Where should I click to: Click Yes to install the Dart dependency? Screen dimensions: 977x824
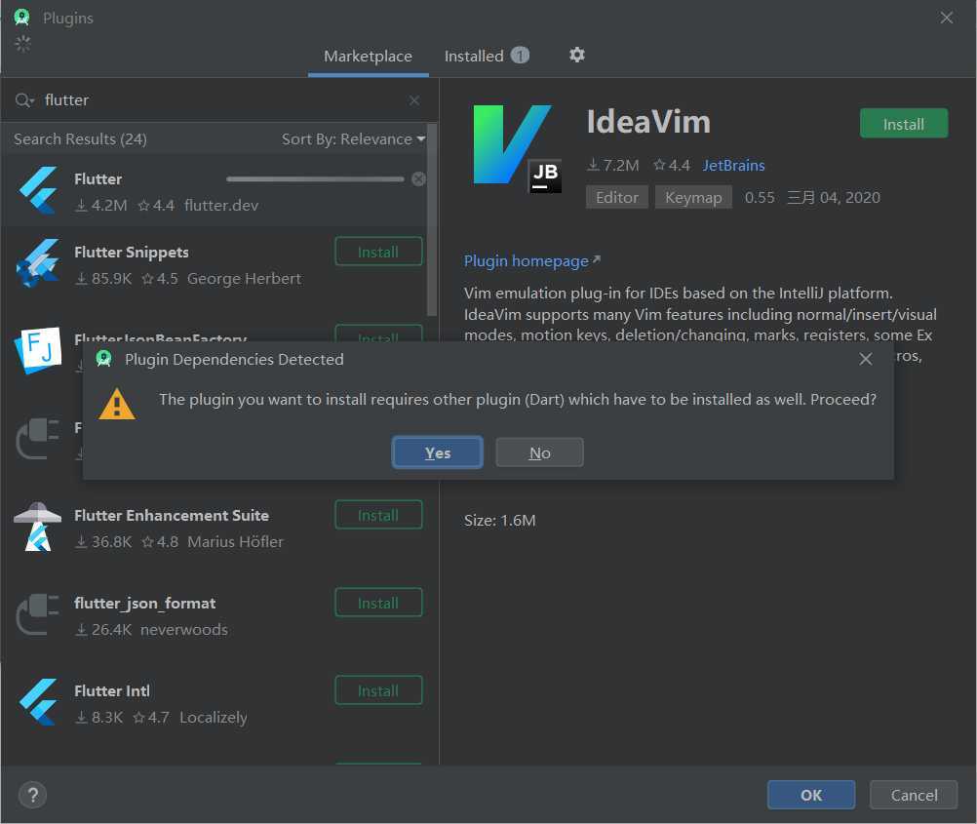tap(438, 452)
